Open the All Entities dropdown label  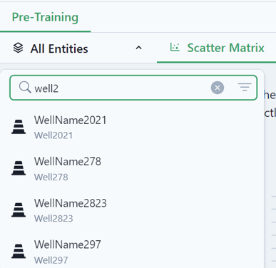[59, 48]
